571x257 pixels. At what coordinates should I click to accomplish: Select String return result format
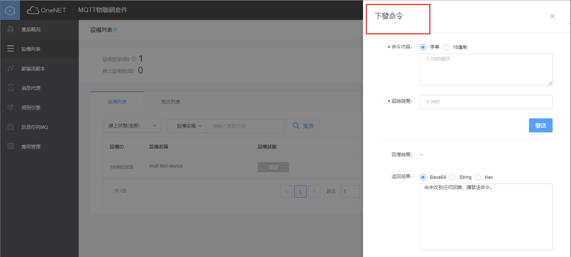click(x=452, y=177)
